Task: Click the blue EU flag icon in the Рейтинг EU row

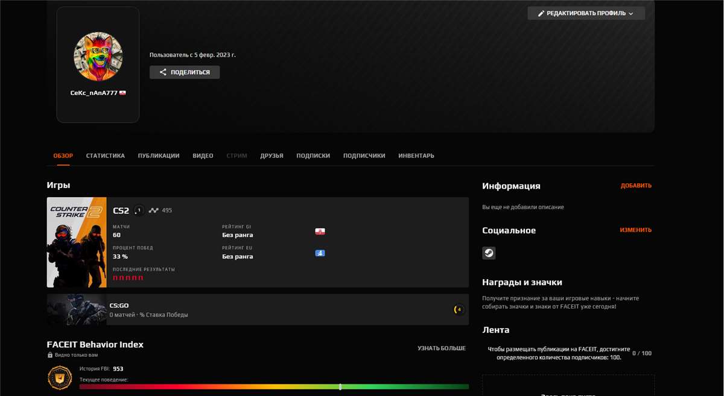Action: [x=320, y=253]
